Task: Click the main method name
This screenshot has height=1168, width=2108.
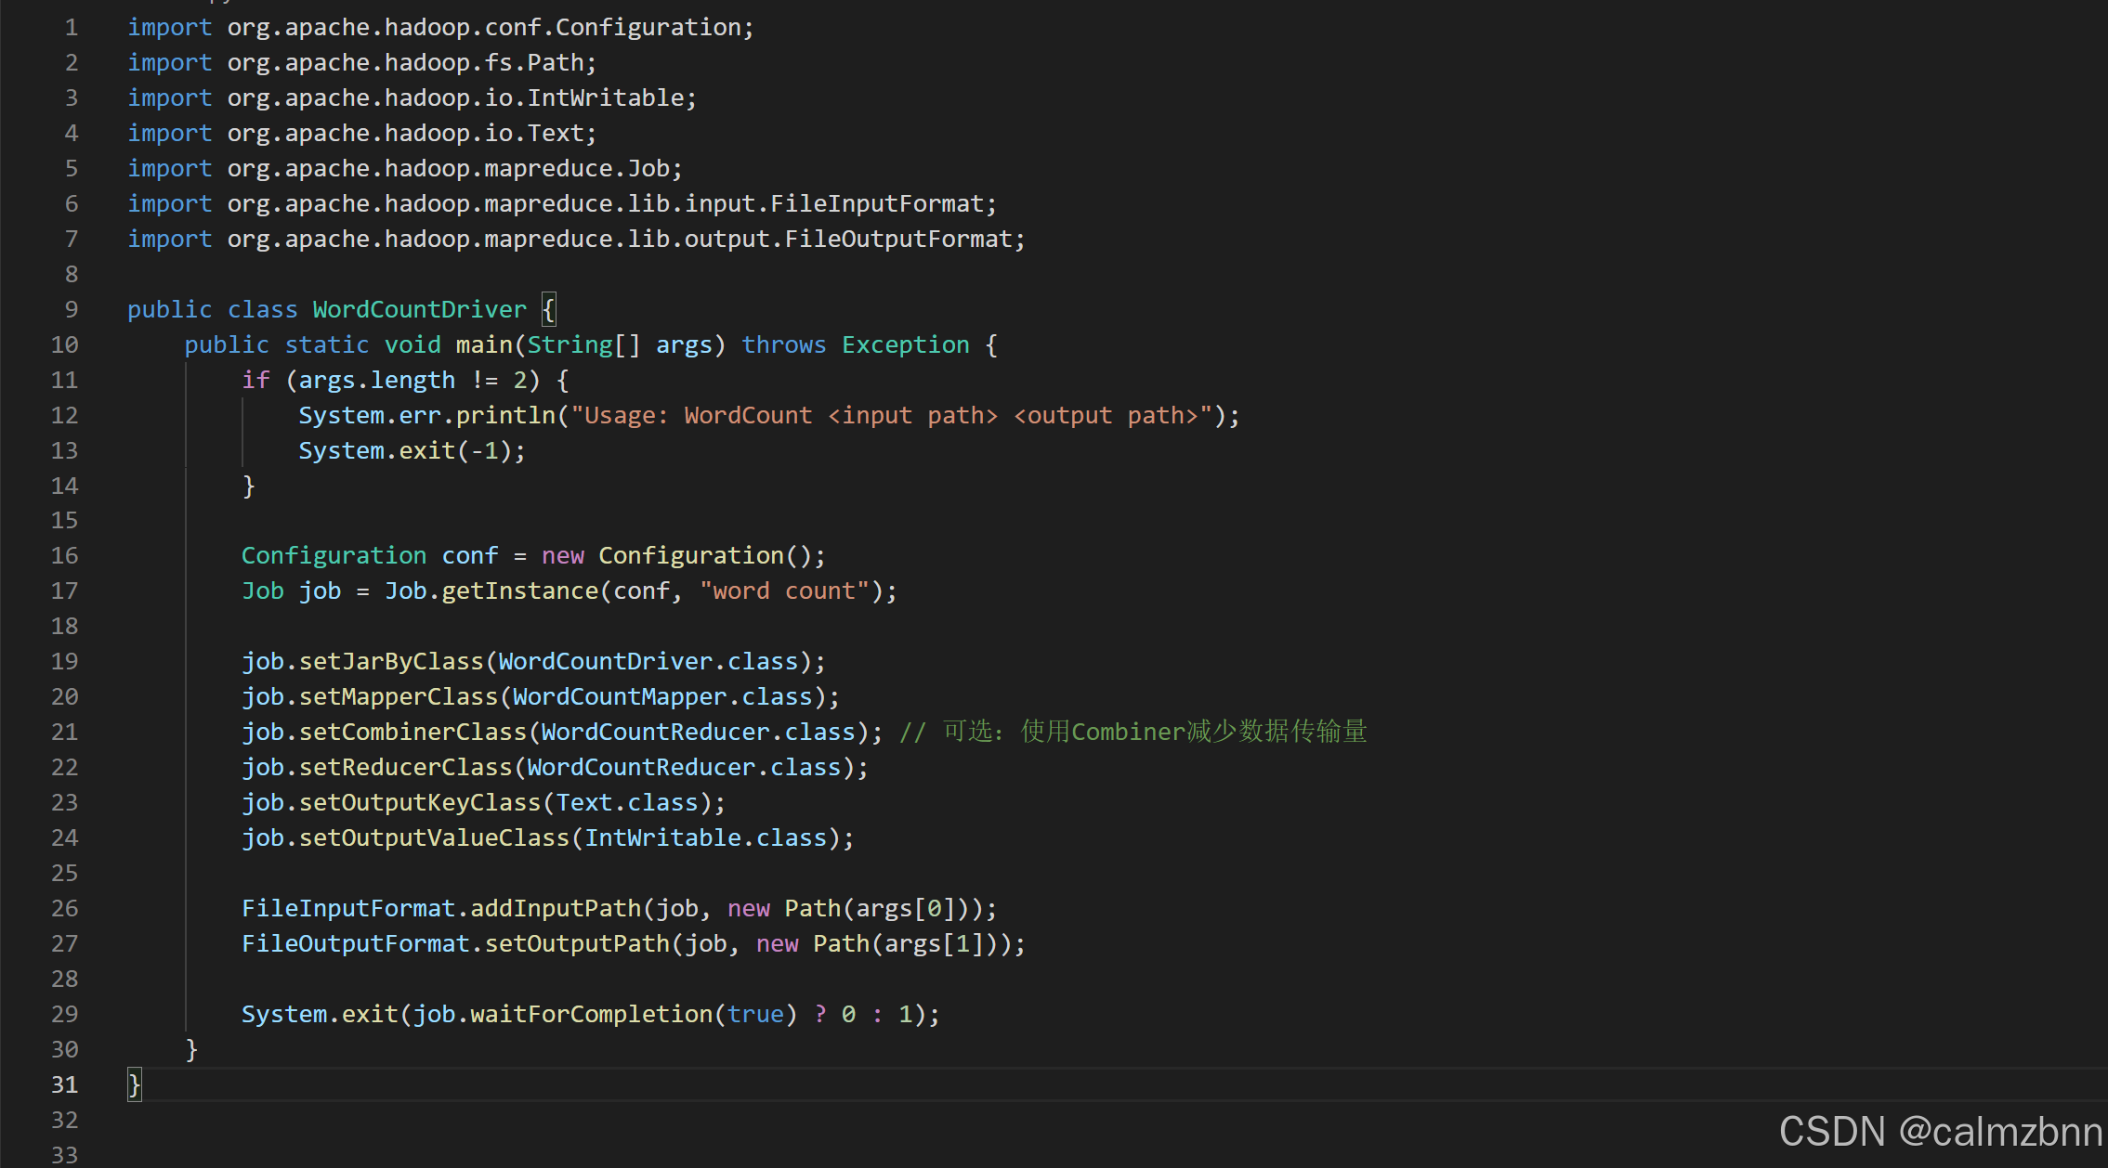Action: point(483,344)
